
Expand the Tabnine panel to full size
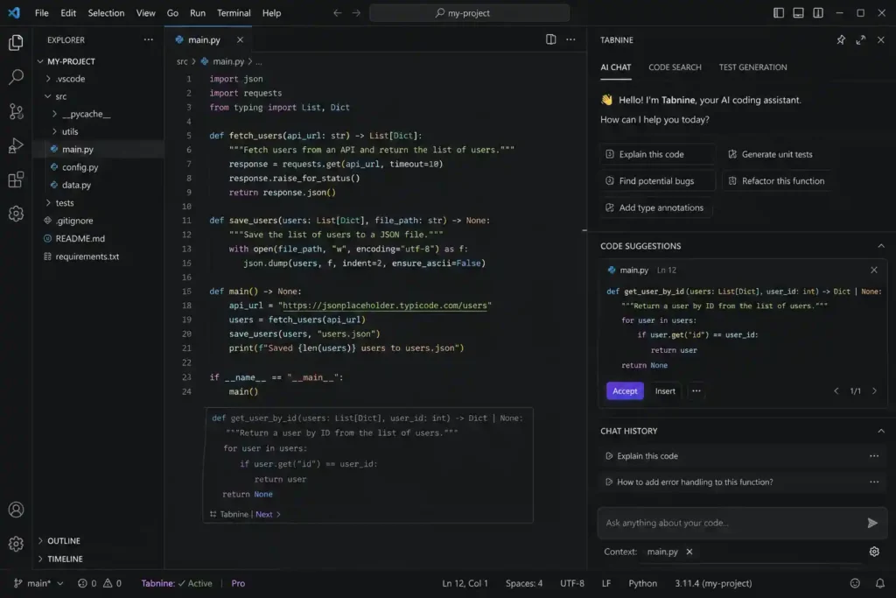click(x=861, y=39)
